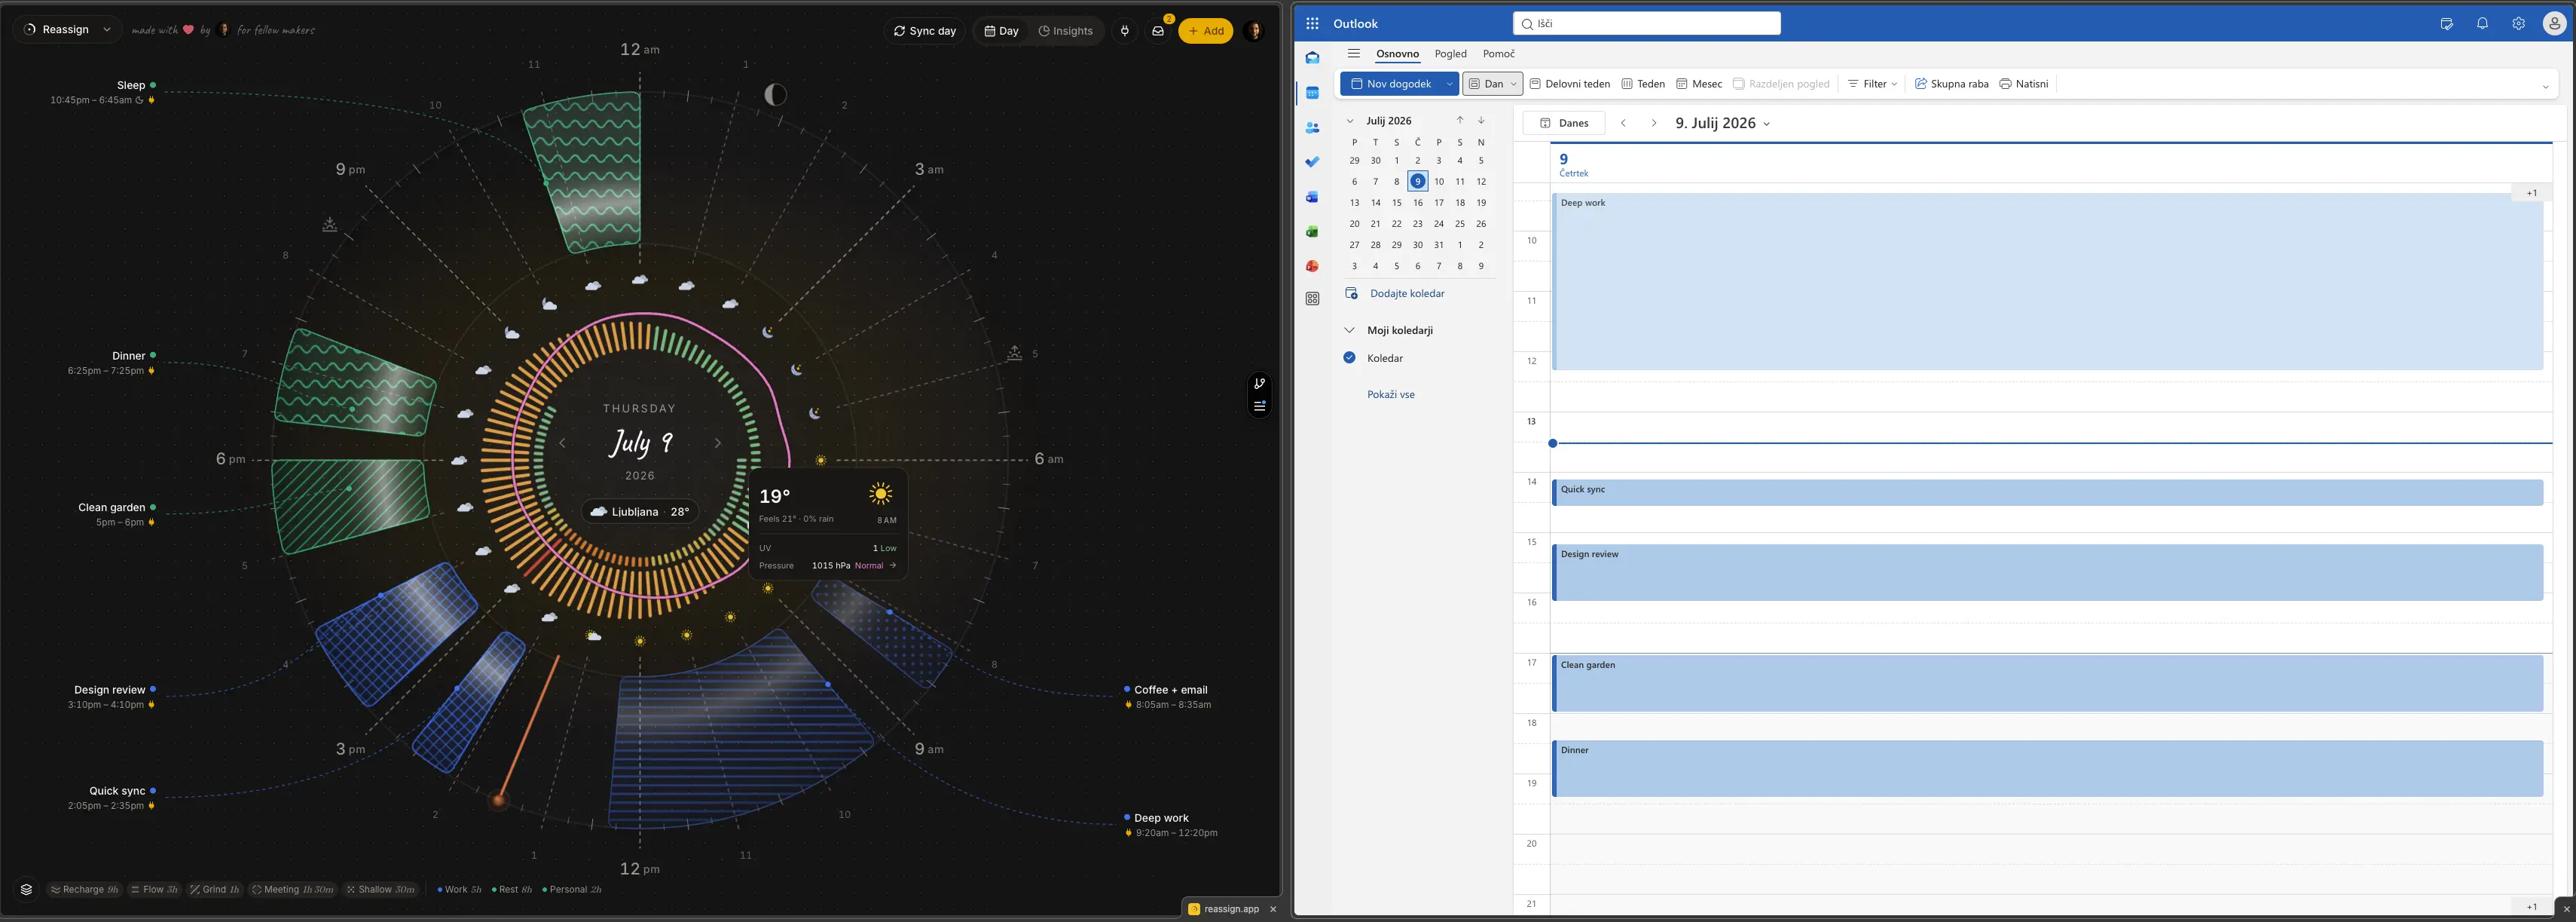Viewport: 2576px width, 922px height.
Task: Click the Outlook search field
Action: (1646, 23)
